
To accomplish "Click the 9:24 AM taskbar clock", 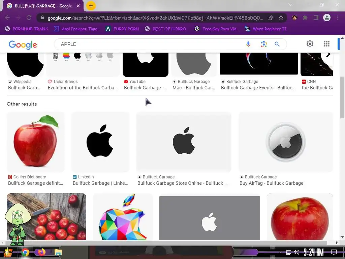I will click(314, 252).
